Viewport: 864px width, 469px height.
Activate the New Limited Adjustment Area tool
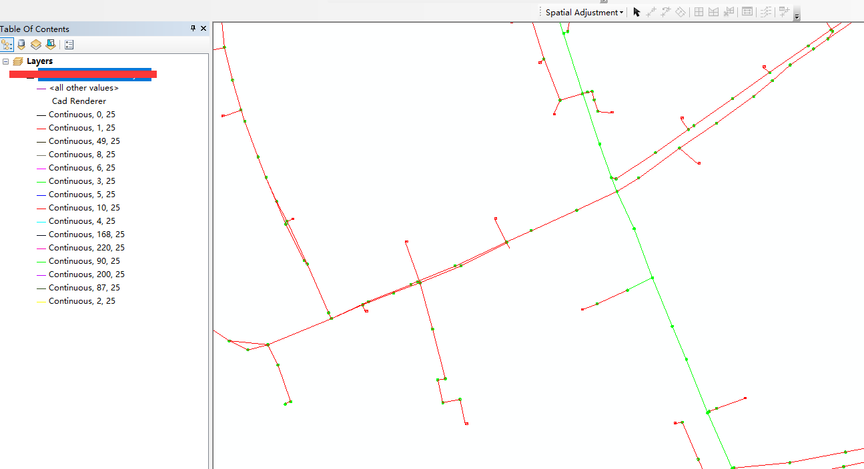pyautogui.click(x=714, y=12)
